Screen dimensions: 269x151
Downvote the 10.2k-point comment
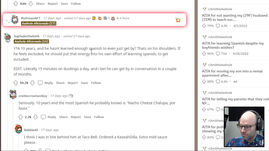32,83
